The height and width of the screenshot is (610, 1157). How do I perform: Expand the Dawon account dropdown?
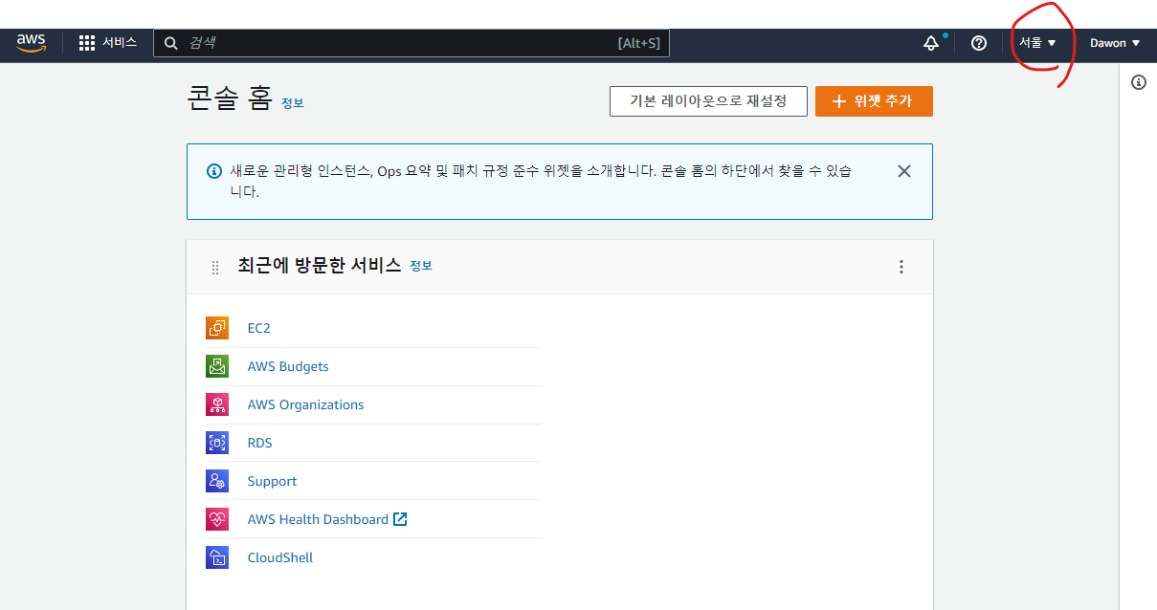tap(1115, 43)
